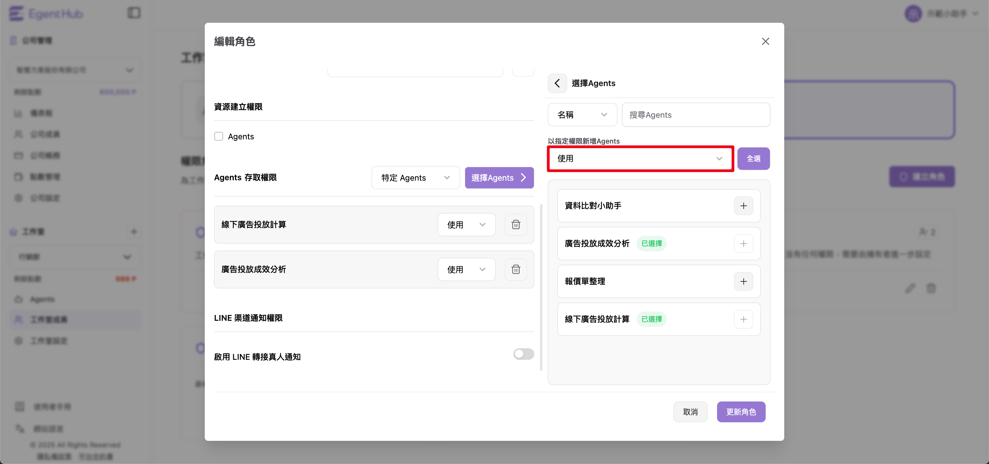Close the 編輯角色 dialog

click(x=765, y=41)
